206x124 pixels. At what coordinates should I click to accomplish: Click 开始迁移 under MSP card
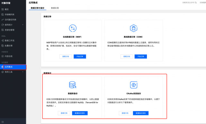80,57
